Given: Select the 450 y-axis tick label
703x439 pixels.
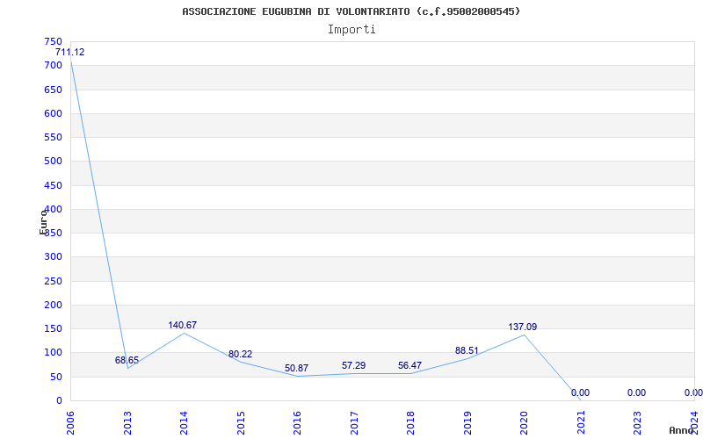Looking at the screenshot, I should point(53,185).
